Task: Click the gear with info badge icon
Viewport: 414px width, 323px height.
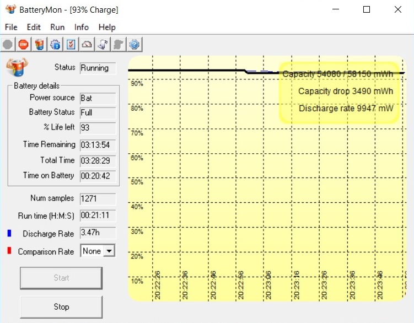Action: pyautogui.click(x=55, y=44)
